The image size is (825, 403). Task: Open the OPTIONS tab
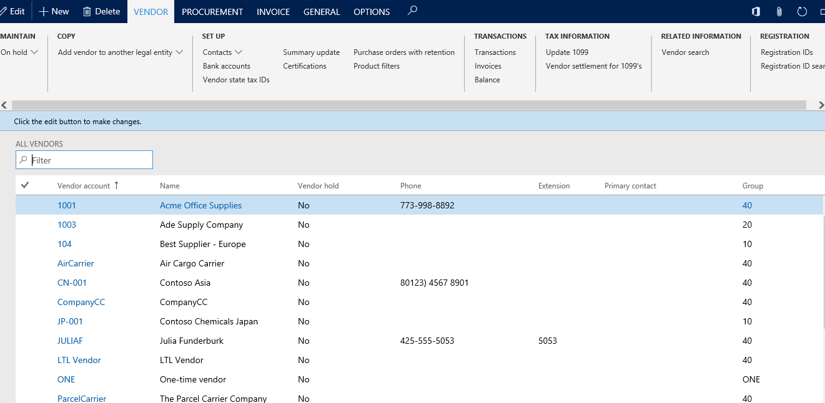pos(372,11)
